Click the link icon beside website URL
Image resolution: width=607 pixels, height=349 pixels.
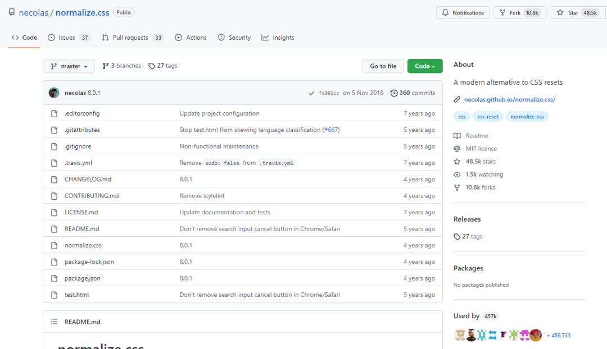457,99
